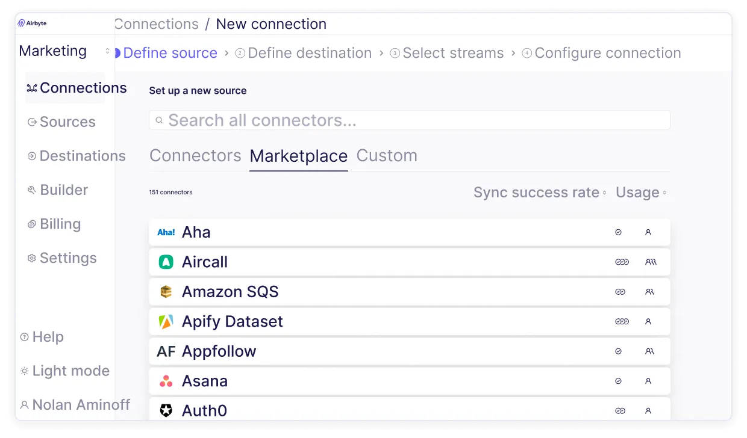Click Apify Dataset usage person icon

click(648, 322)
